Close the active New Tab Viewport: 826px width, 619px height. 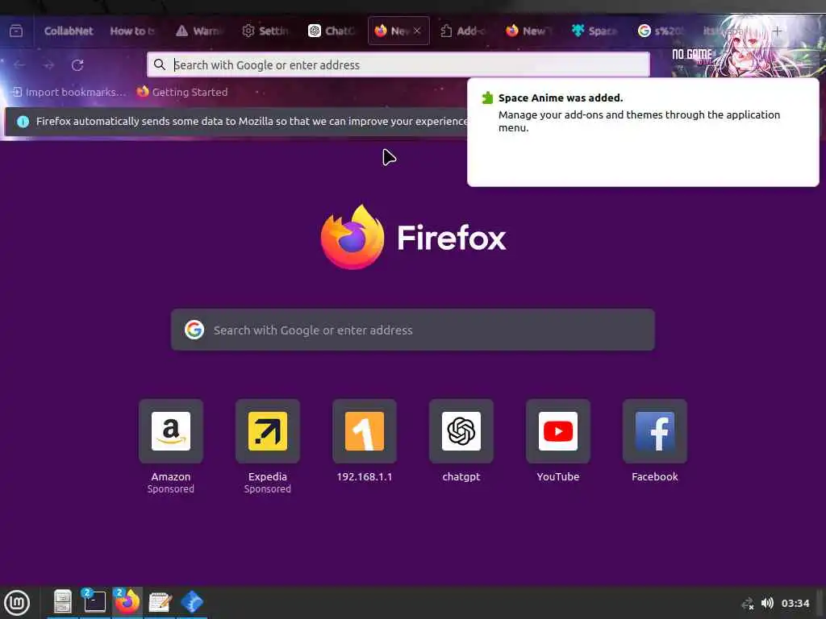417,31
